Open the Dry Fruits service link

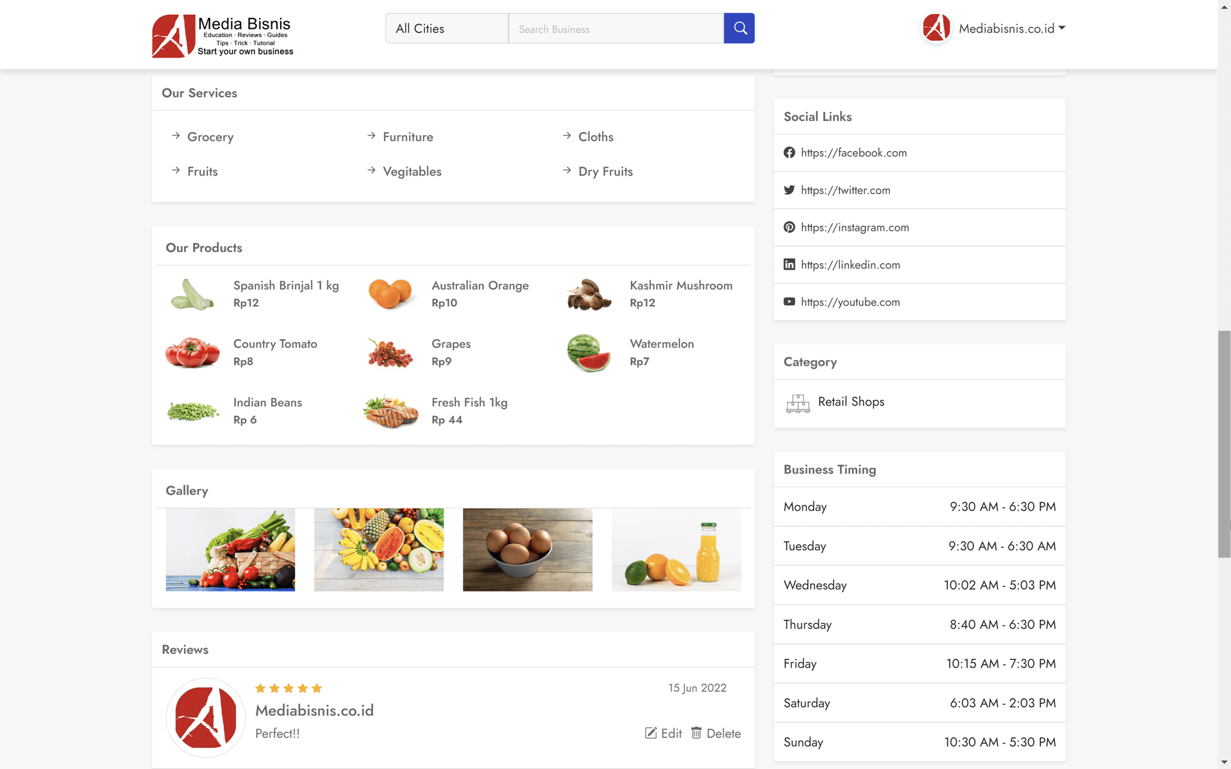pyautogui.click(x=605, y=172)
